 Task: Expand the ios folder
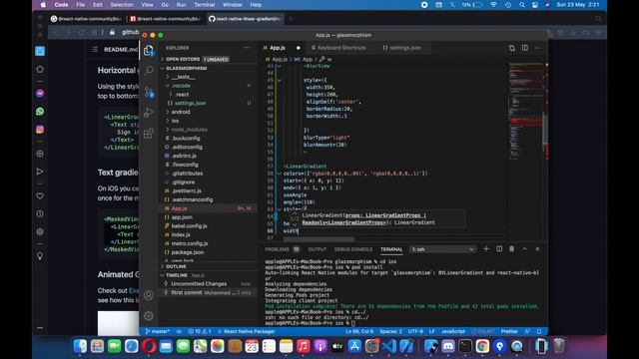(x=176, y=121)
